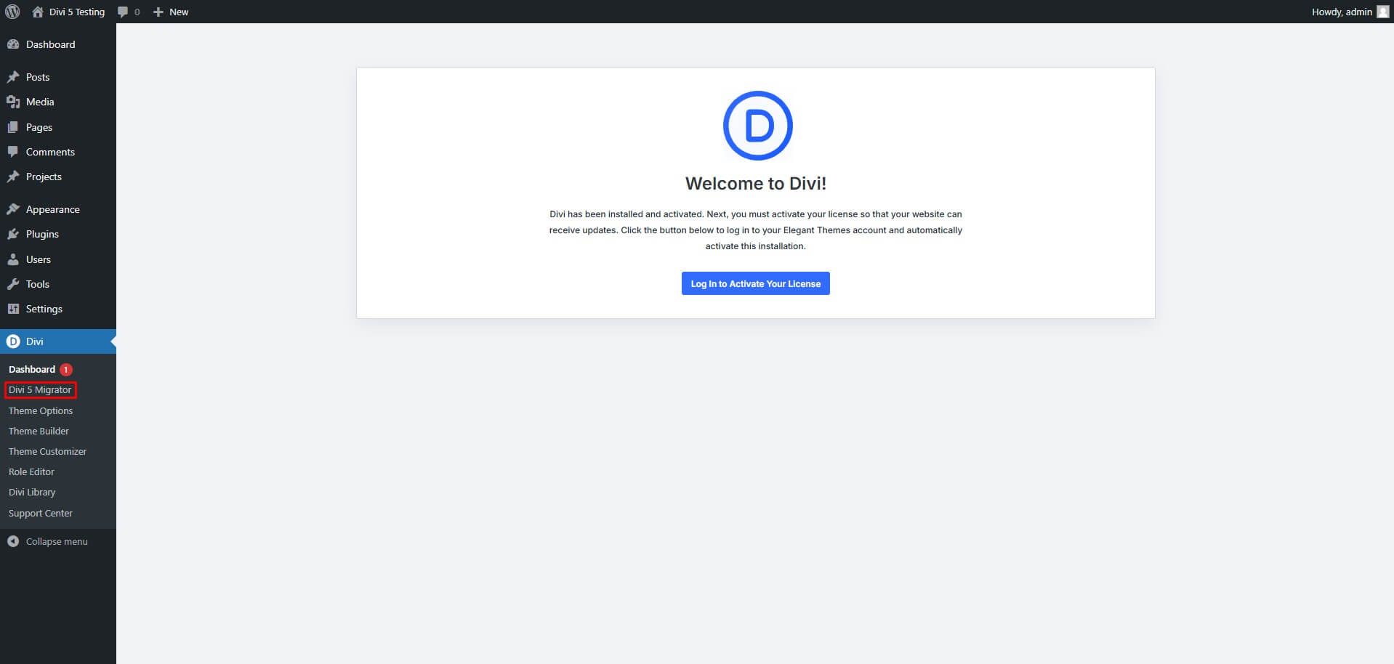This screenshot has width=1394, height=664.
Task: Click the Welcome to Divi! heading
Action: pyautogui.click(x=756, y=183)
